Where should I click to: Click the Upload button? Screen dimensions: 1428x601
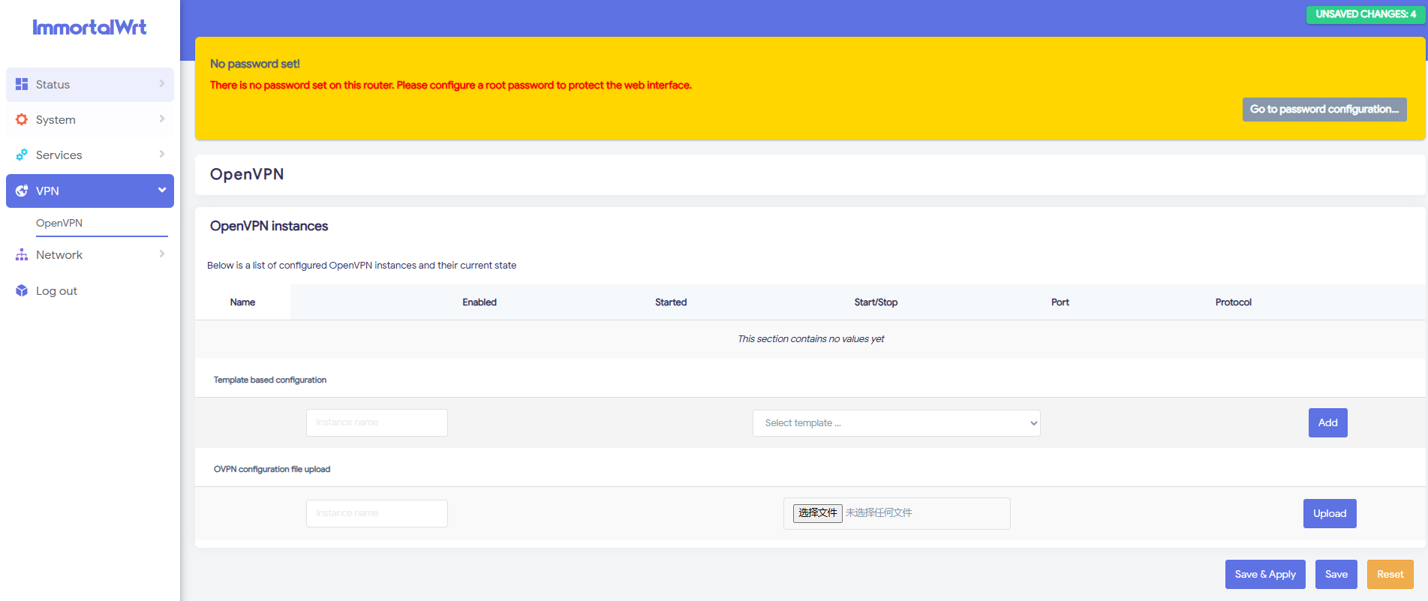(1330, 513)
